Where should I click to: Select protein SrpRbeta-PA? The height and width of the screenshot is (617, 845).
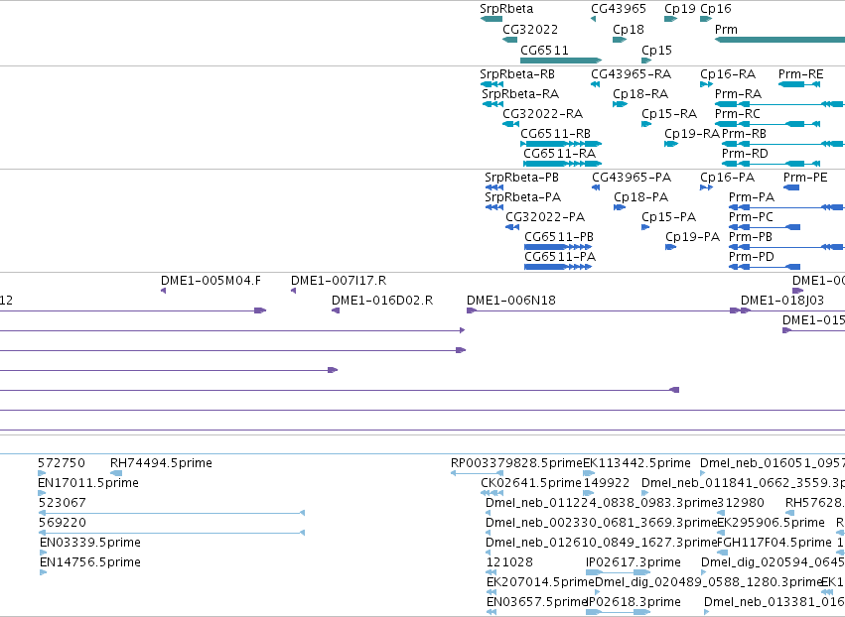[494, 207]
